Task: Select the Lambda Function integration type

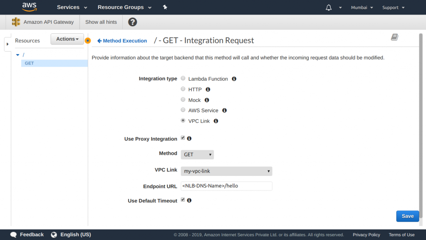Action: [x=183, y=78]
